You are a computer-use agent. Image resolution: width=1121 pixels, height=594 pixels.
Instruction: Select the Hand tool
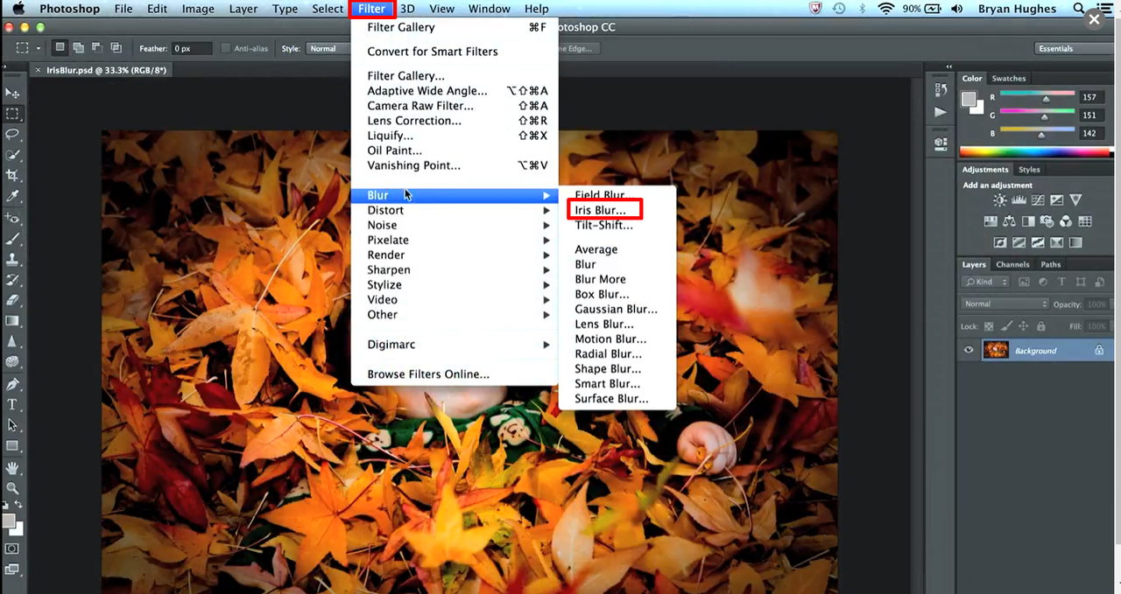coord(12,468)
